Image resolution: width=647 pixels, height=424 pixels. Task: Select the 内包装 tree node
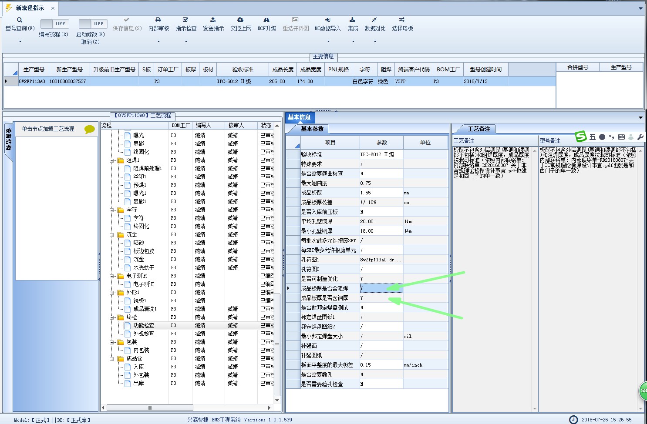click(x=141, y=350)
